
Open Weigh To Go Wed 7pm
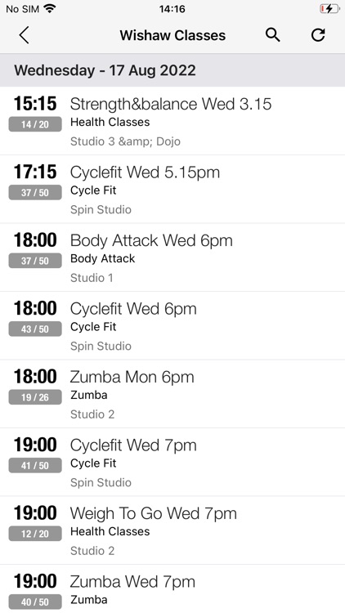pyautogui.click(x=172, y=530)
